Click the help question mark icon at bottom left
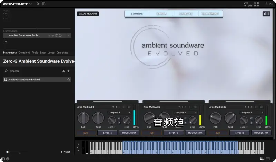Image resolution: width=276 pixels, height=162 pixels. click(8, 159)
